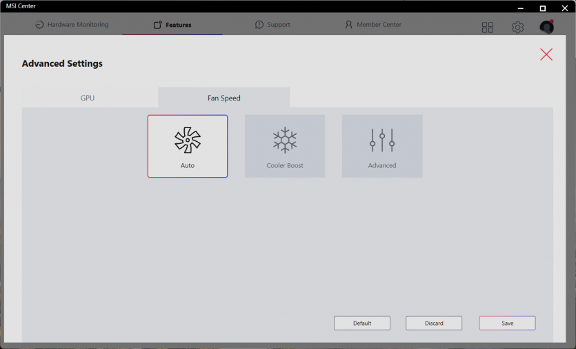Screen dimensions: 576x349
Task: Choose the Advanced sliders fan option
Action: point(382,146)
